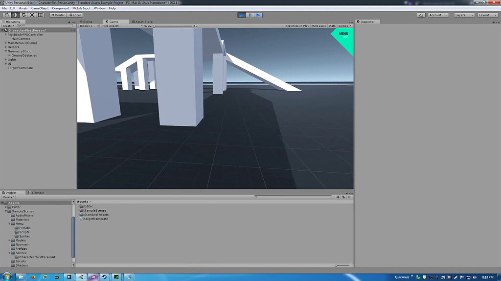Toggle Stats overlay in Game view
This screenshot has height=281, width=501.
tap(332, 25)
